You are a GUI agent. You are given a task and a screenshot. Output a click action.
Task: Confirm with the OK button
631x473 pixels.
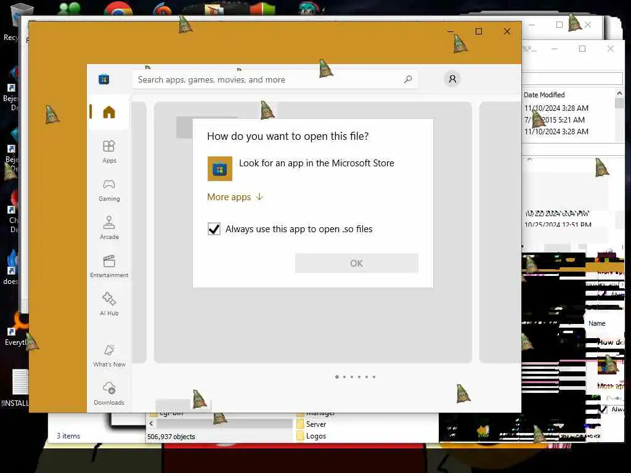click(356, 263)
